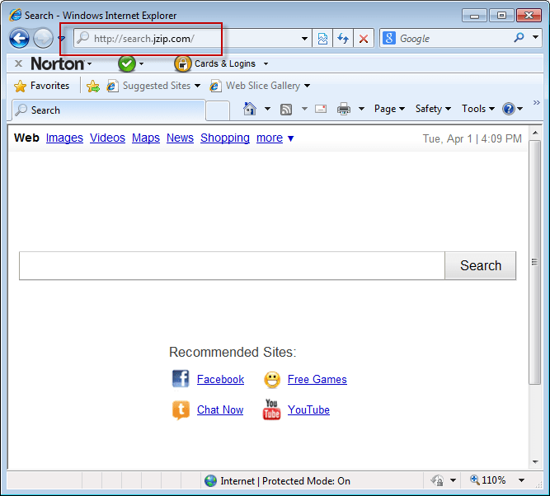Click the vertical scrollbar down arrow
Screen dimensions: 550x496
[x=535, y=462]
